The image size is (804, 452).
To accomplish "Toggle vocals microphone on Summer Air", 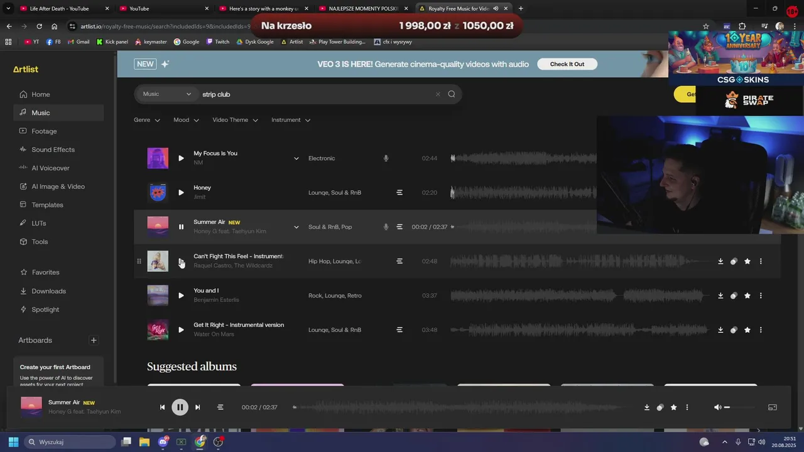I will point(386,227).
